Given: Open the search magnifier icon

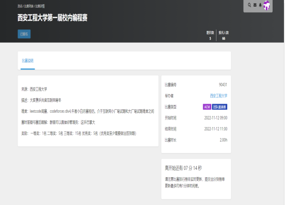Looking at the screenshot, I should coord(249,5).
